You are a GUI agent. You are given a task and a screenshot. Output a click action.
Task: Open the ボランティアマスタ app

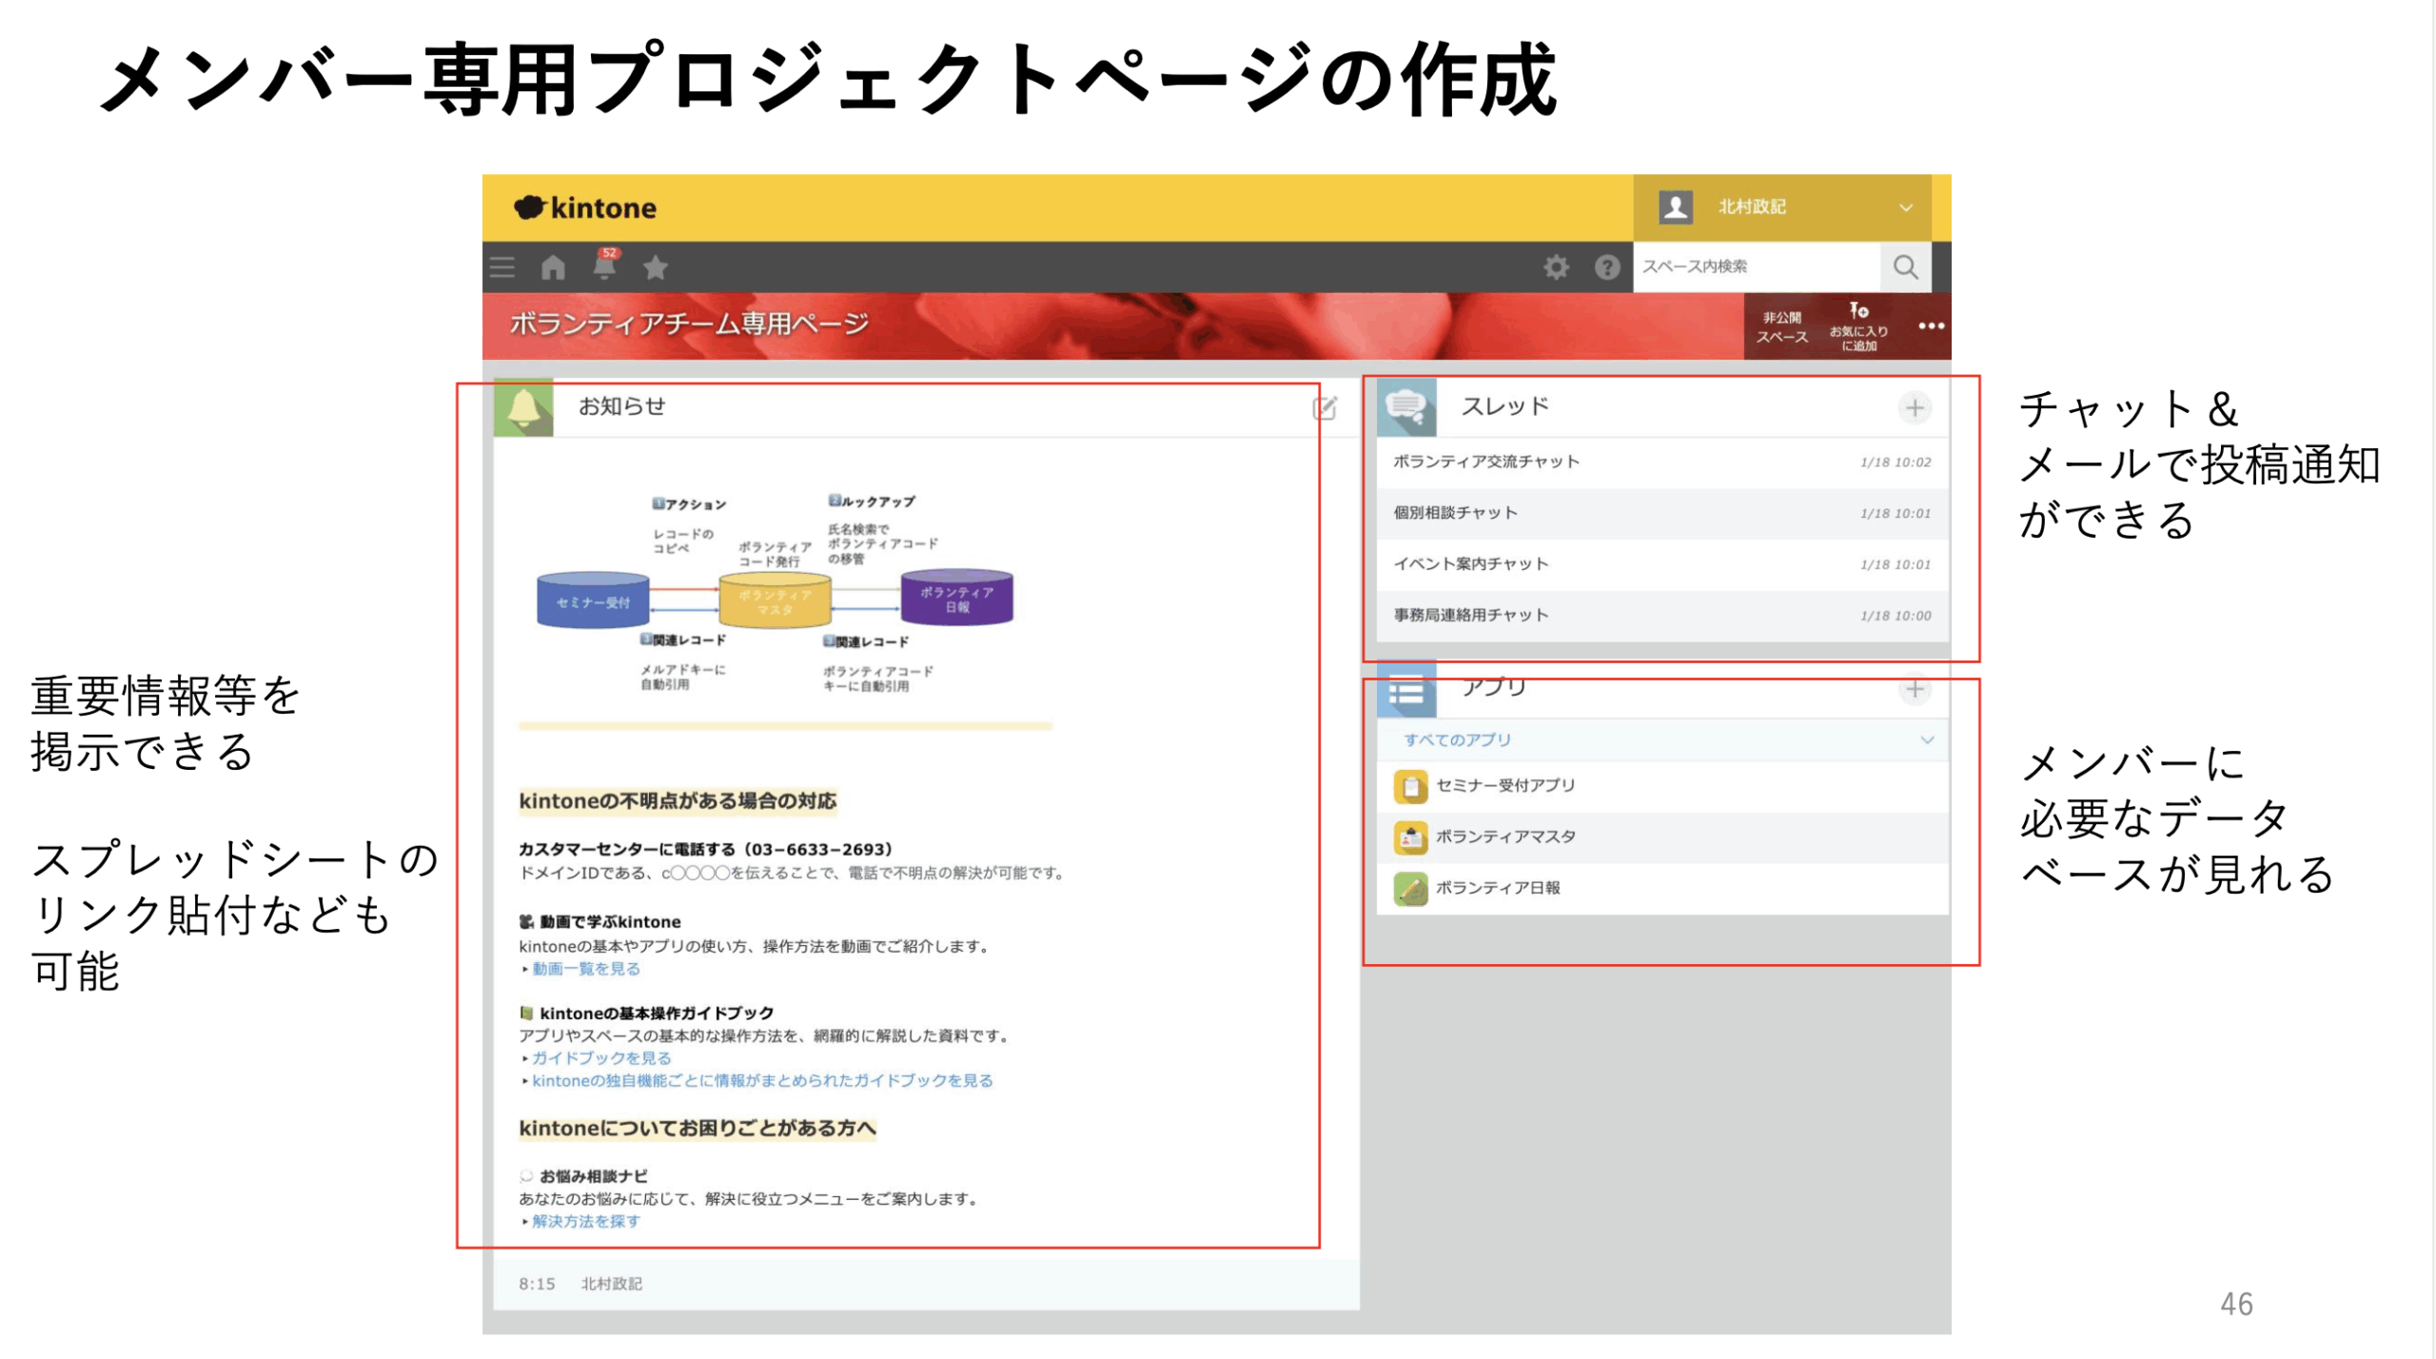pos(1505,837)
